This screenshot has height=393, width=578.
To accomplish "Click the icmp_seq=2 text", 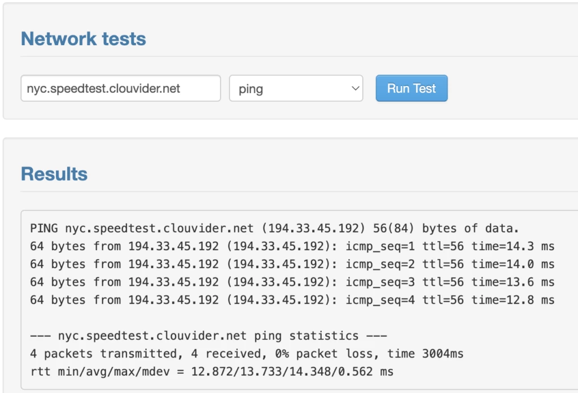I will pyautogui.click(x=380, y=264).
